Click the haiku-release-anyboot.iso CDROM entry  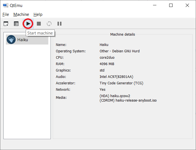click(128, 100)
